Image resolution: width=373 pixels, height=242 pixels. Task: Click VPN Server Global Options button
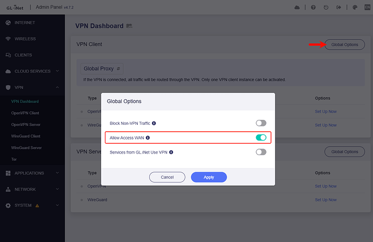344,152
